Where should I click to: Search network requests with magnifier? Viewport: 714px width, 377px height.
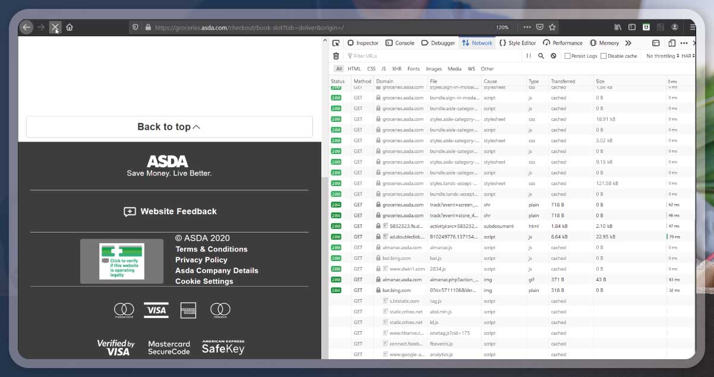pos(541,56)
